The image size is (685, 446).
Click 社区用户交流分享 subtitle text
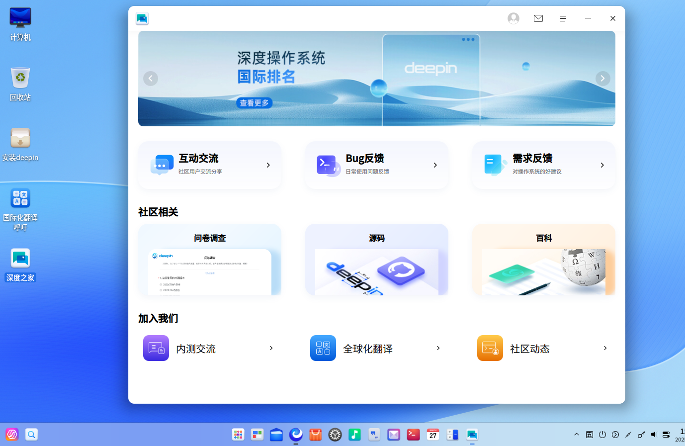point(200,172)
